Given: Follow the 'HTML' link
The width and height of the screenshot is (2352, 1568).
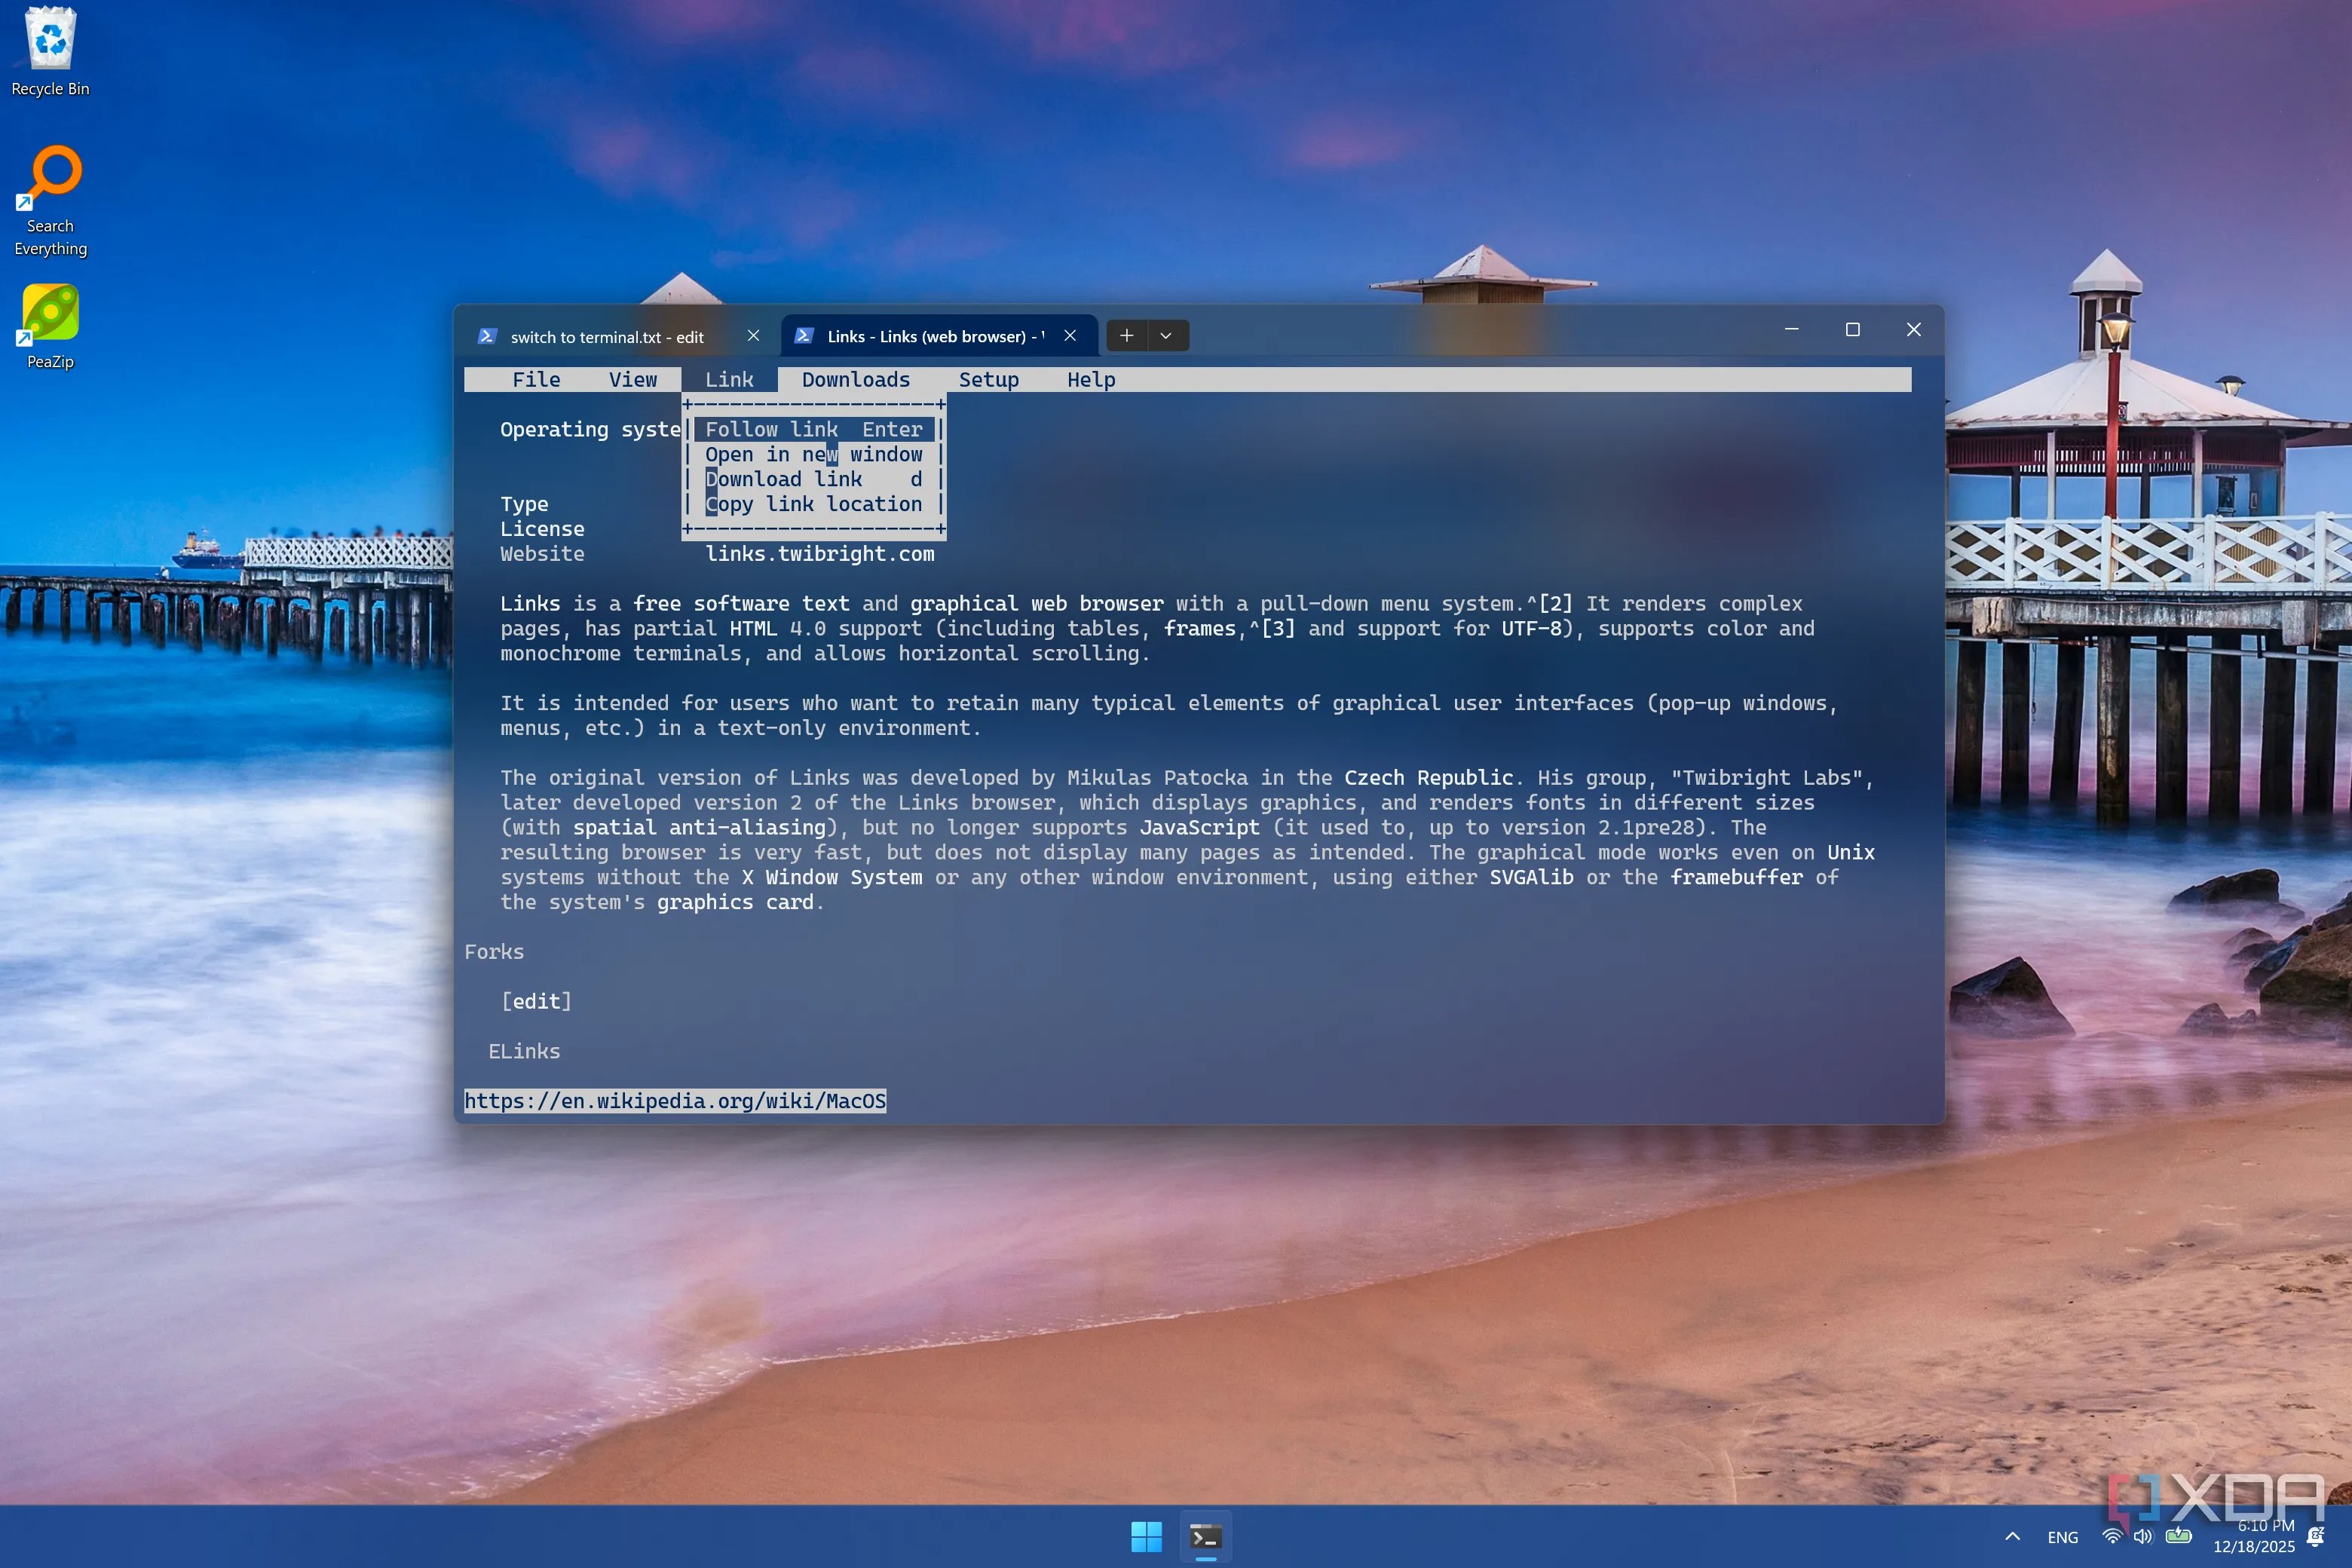Looking at the screenshot, I should [753, 629].
